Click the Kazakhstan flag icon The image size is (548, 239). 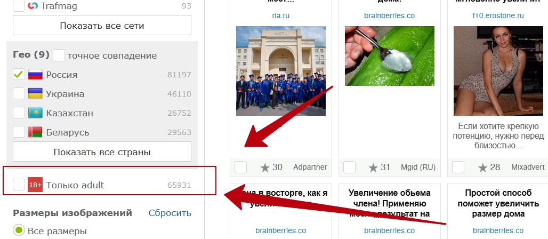click(x=35, y=113)
